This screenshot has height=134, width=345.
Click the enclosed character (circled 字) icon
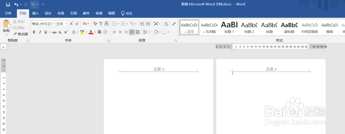click(x=105, y=32)
